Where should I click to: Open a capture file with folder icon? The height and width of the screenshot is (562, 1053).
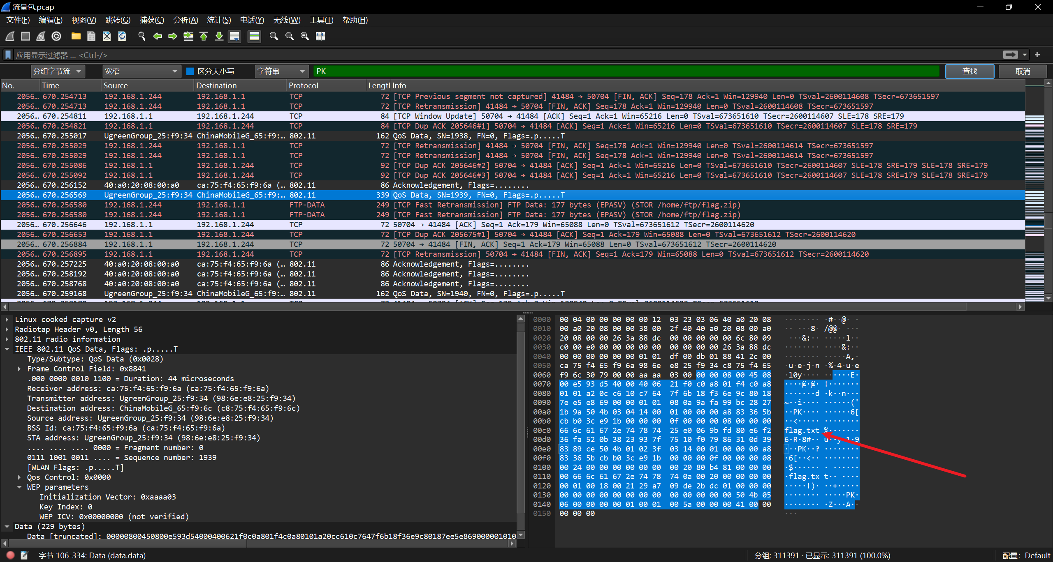[76, 36]
